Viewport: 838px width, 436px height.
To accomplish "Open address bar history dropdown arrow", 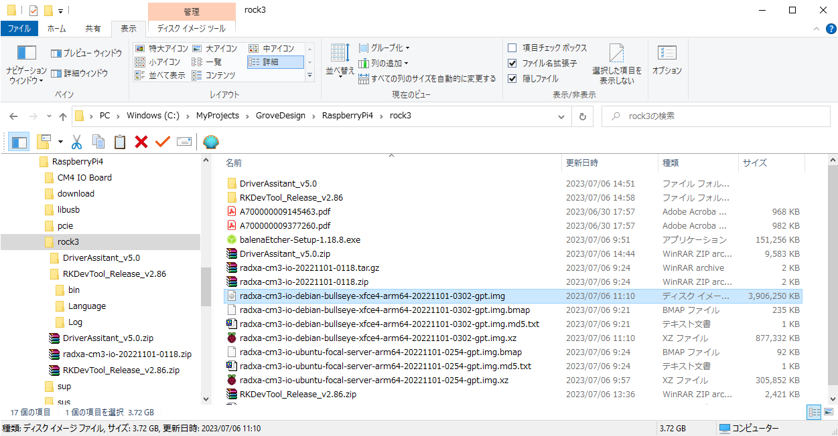I will pos(561,116).
